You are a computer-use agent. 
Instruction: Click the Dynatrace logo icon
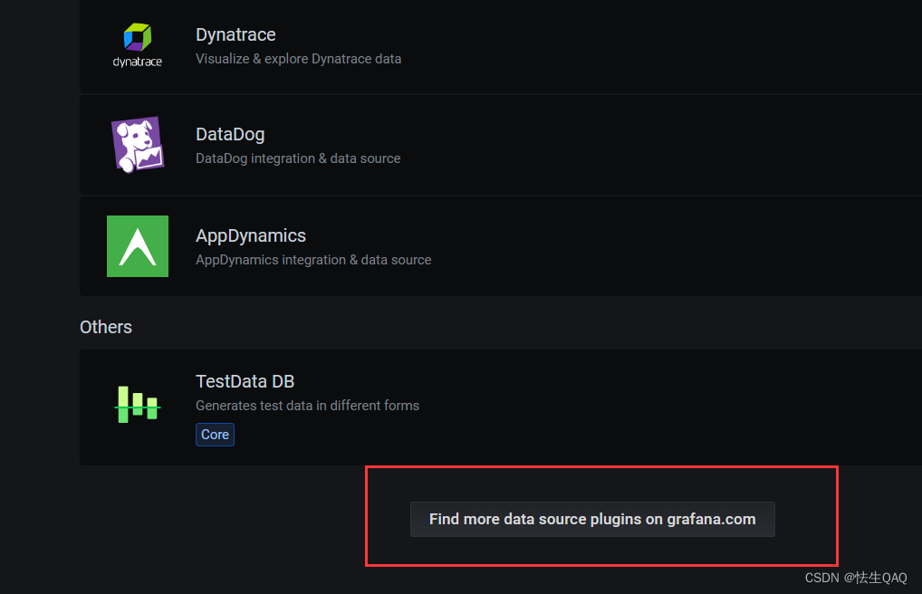point(137,45)
